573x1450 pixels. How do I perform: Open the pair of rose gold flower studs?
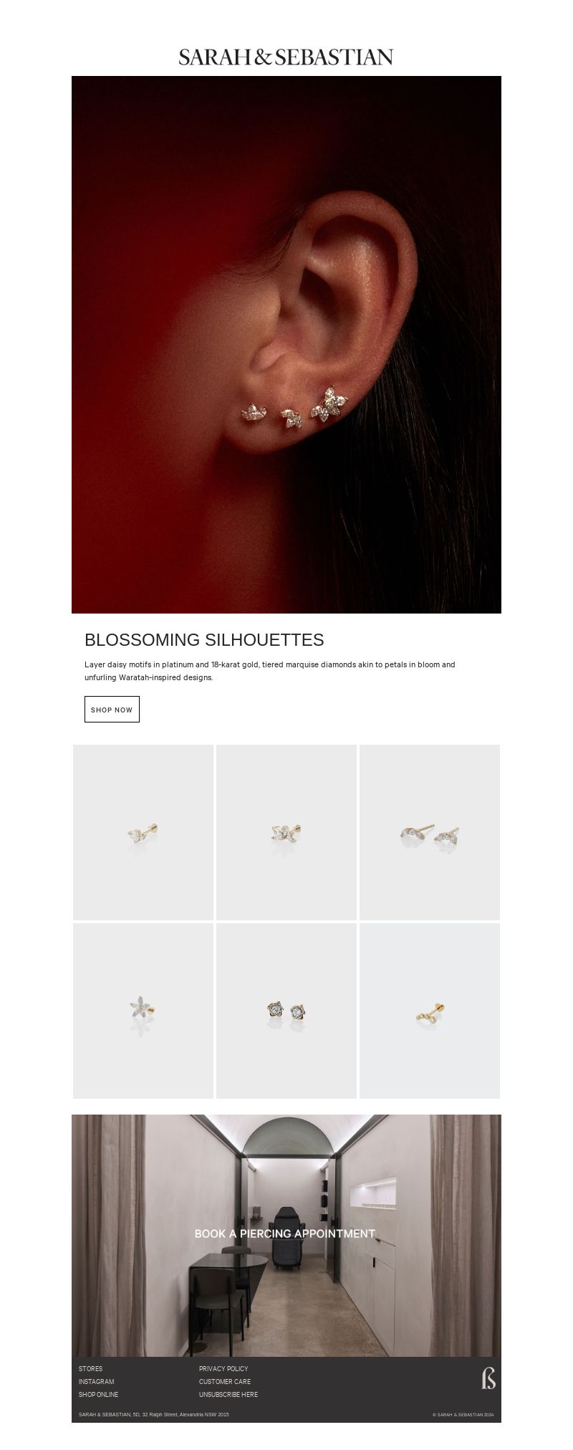coord(286,1011)
